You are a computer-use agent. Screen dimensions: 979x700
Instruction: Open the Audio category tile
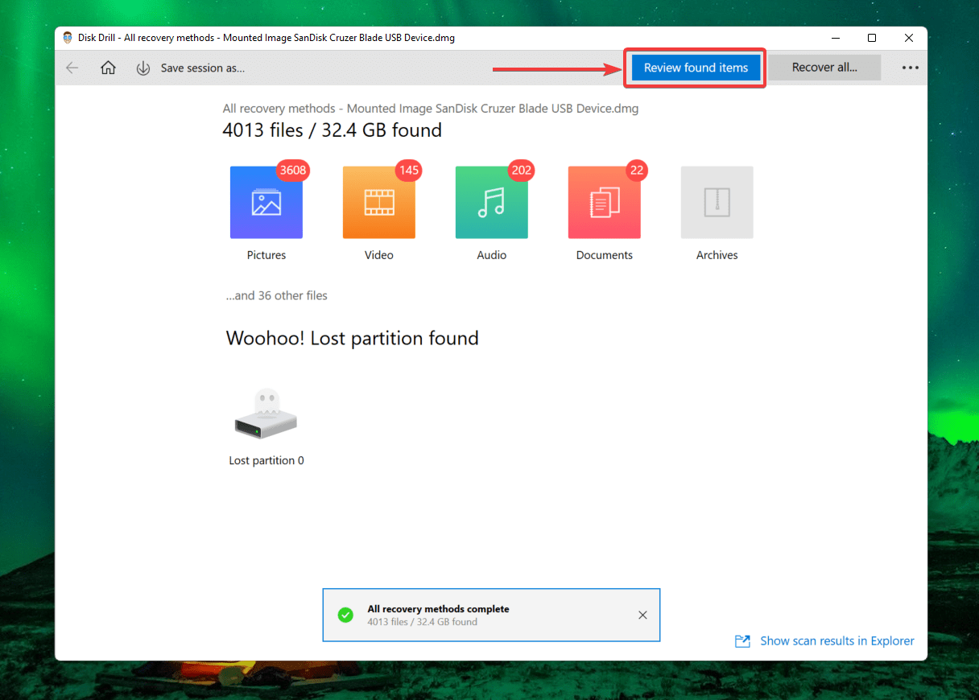(492, 203)
